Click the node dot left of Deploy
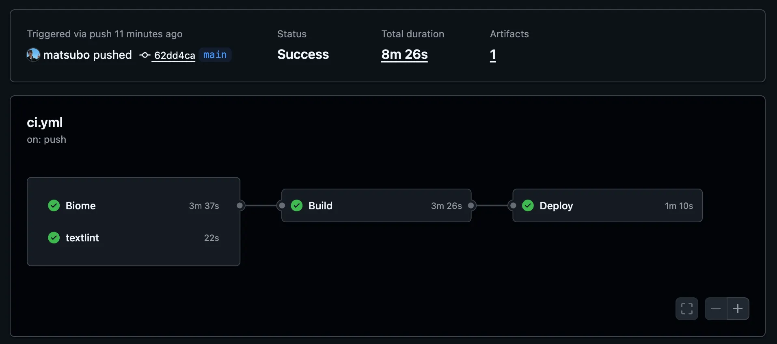 tap(512, 206)
